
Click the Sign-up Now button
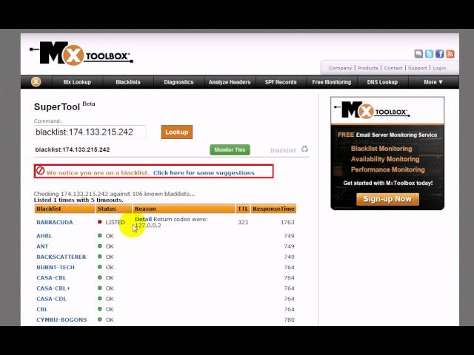(387, 199)
